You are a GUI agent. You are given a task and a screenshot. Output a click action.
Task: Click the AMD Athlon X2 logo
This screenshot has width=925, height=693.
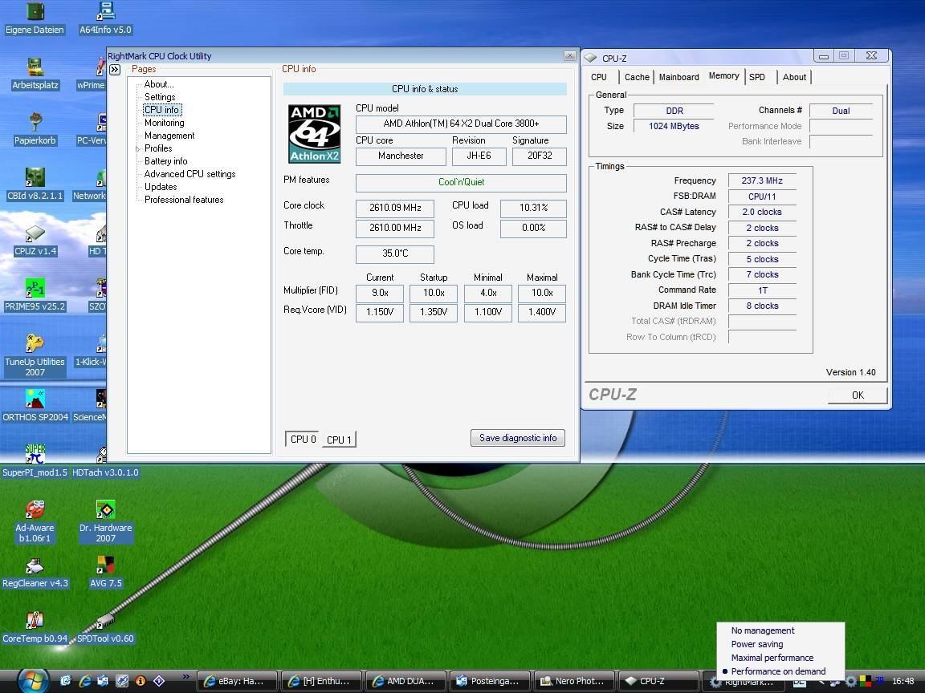coord(315,134)
